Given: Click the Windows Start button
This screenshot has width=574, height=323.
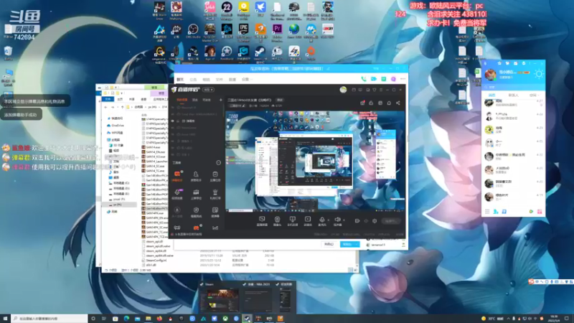Looking at the screenshot, I should 5,319.
